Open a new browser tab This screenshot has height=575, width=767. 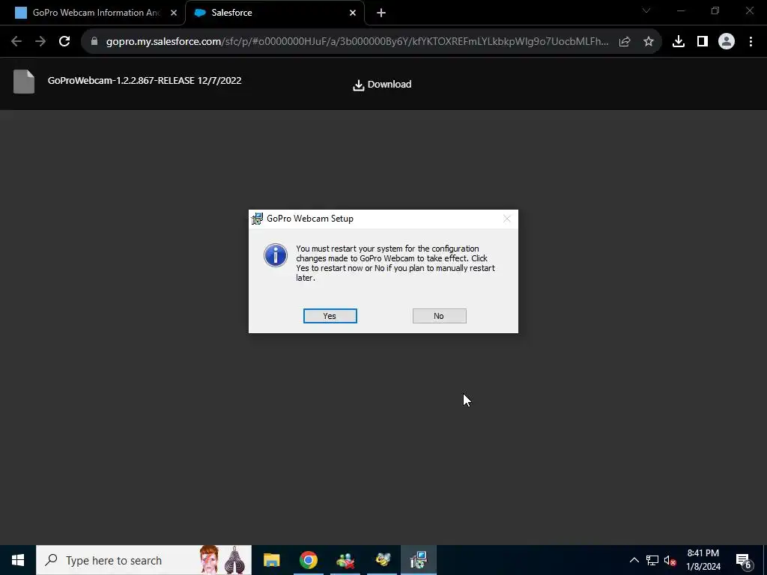381,13
